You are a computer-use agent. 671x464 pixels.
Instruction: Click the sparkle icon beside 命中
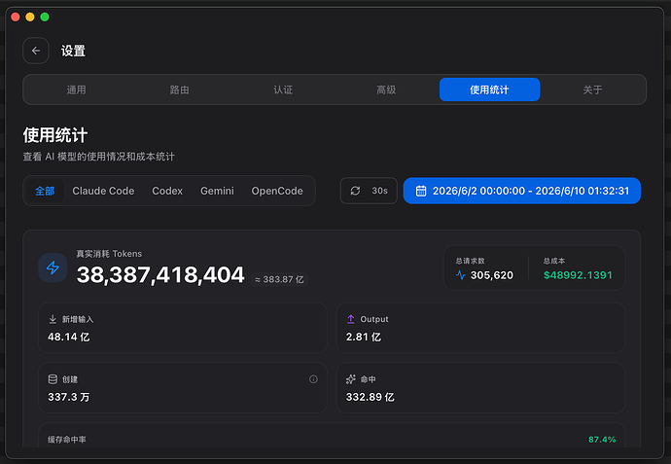click(351, 379)
